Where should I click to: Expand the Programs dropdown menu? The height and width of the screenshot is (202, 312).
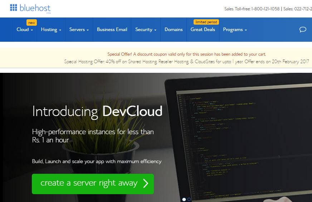pos(235,30)
